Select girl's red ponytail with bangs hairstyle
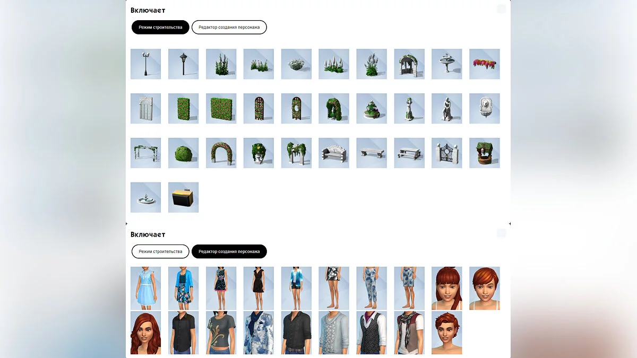This screenshot has width=637, height=358. [x=446, y=288]
